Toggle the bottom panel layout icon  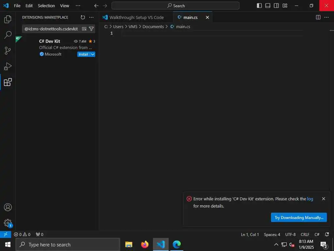tap(268, 6)
